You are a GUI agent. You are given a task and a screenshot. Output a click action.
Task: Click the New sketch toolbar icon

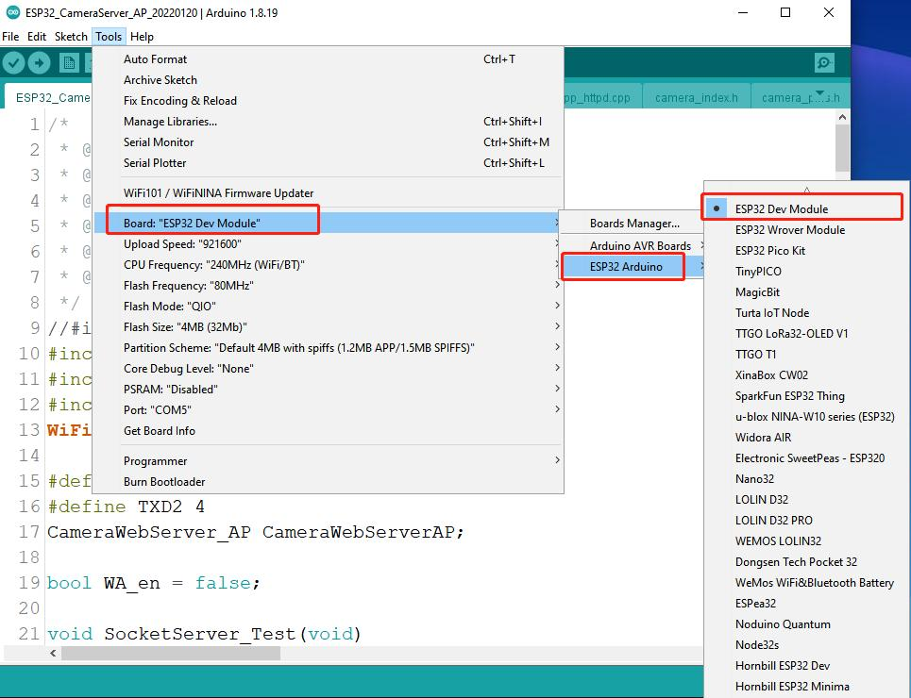coord(69,62)
